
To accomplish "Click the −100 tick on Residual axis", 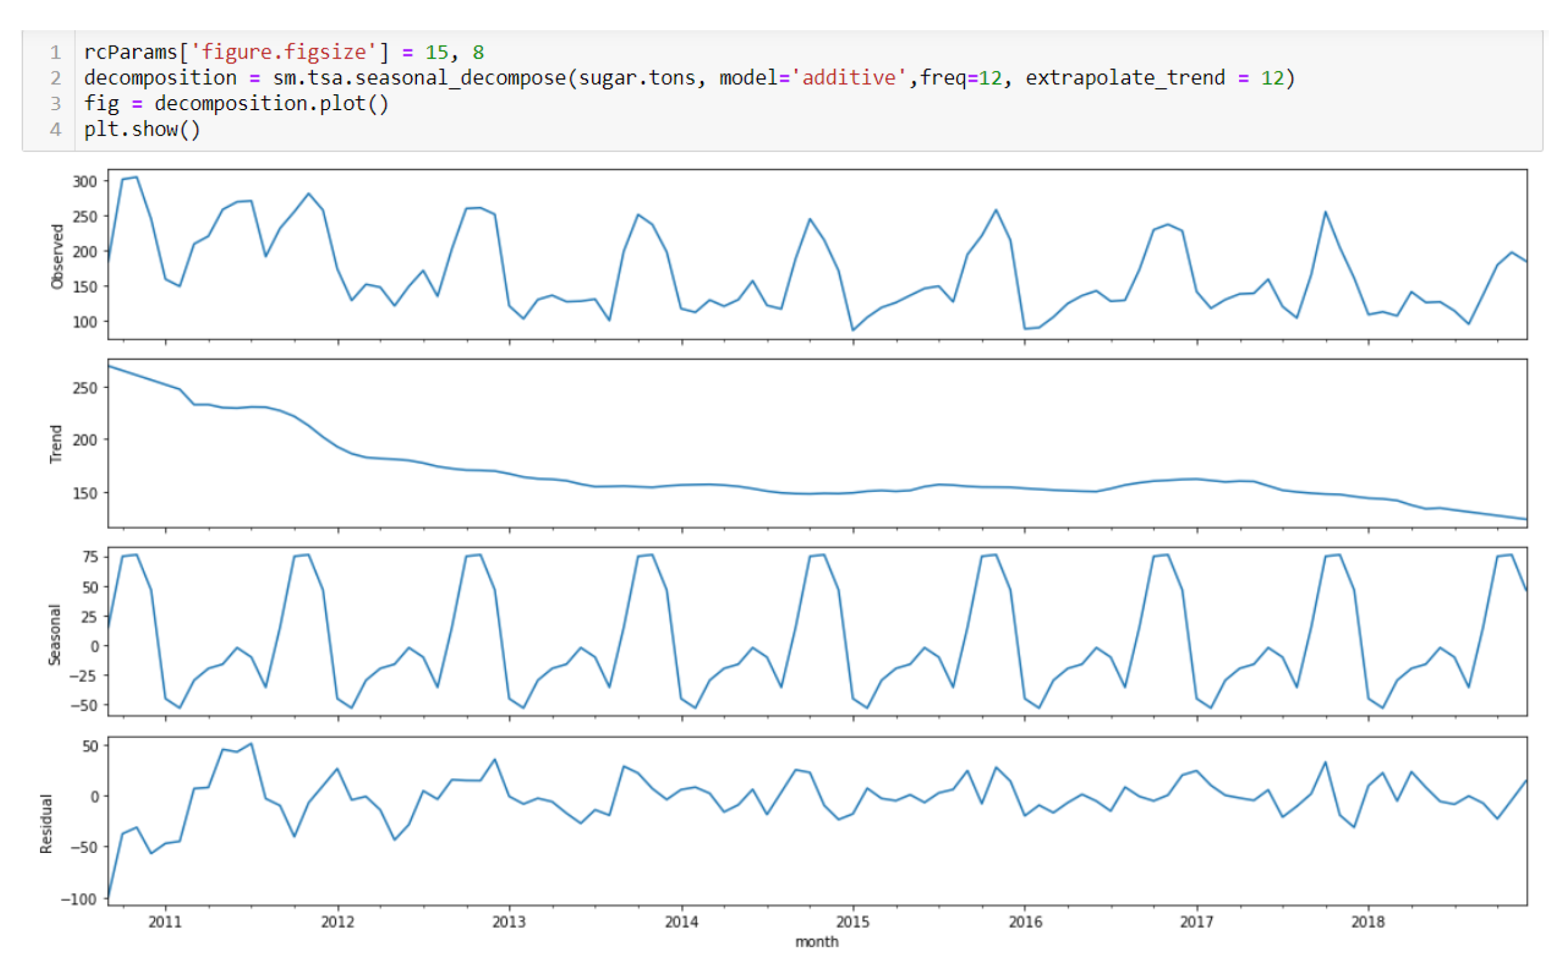I will click(x=79, y=899).
